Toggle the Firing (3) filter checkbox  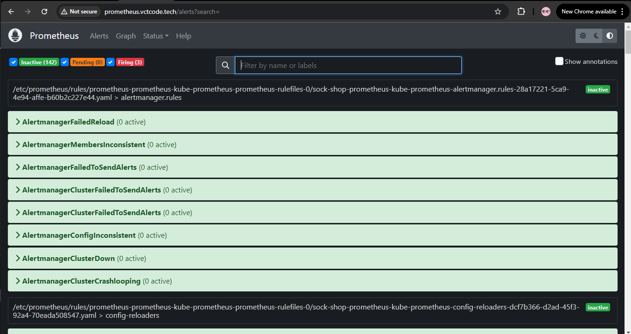click(x=110, y=62)
